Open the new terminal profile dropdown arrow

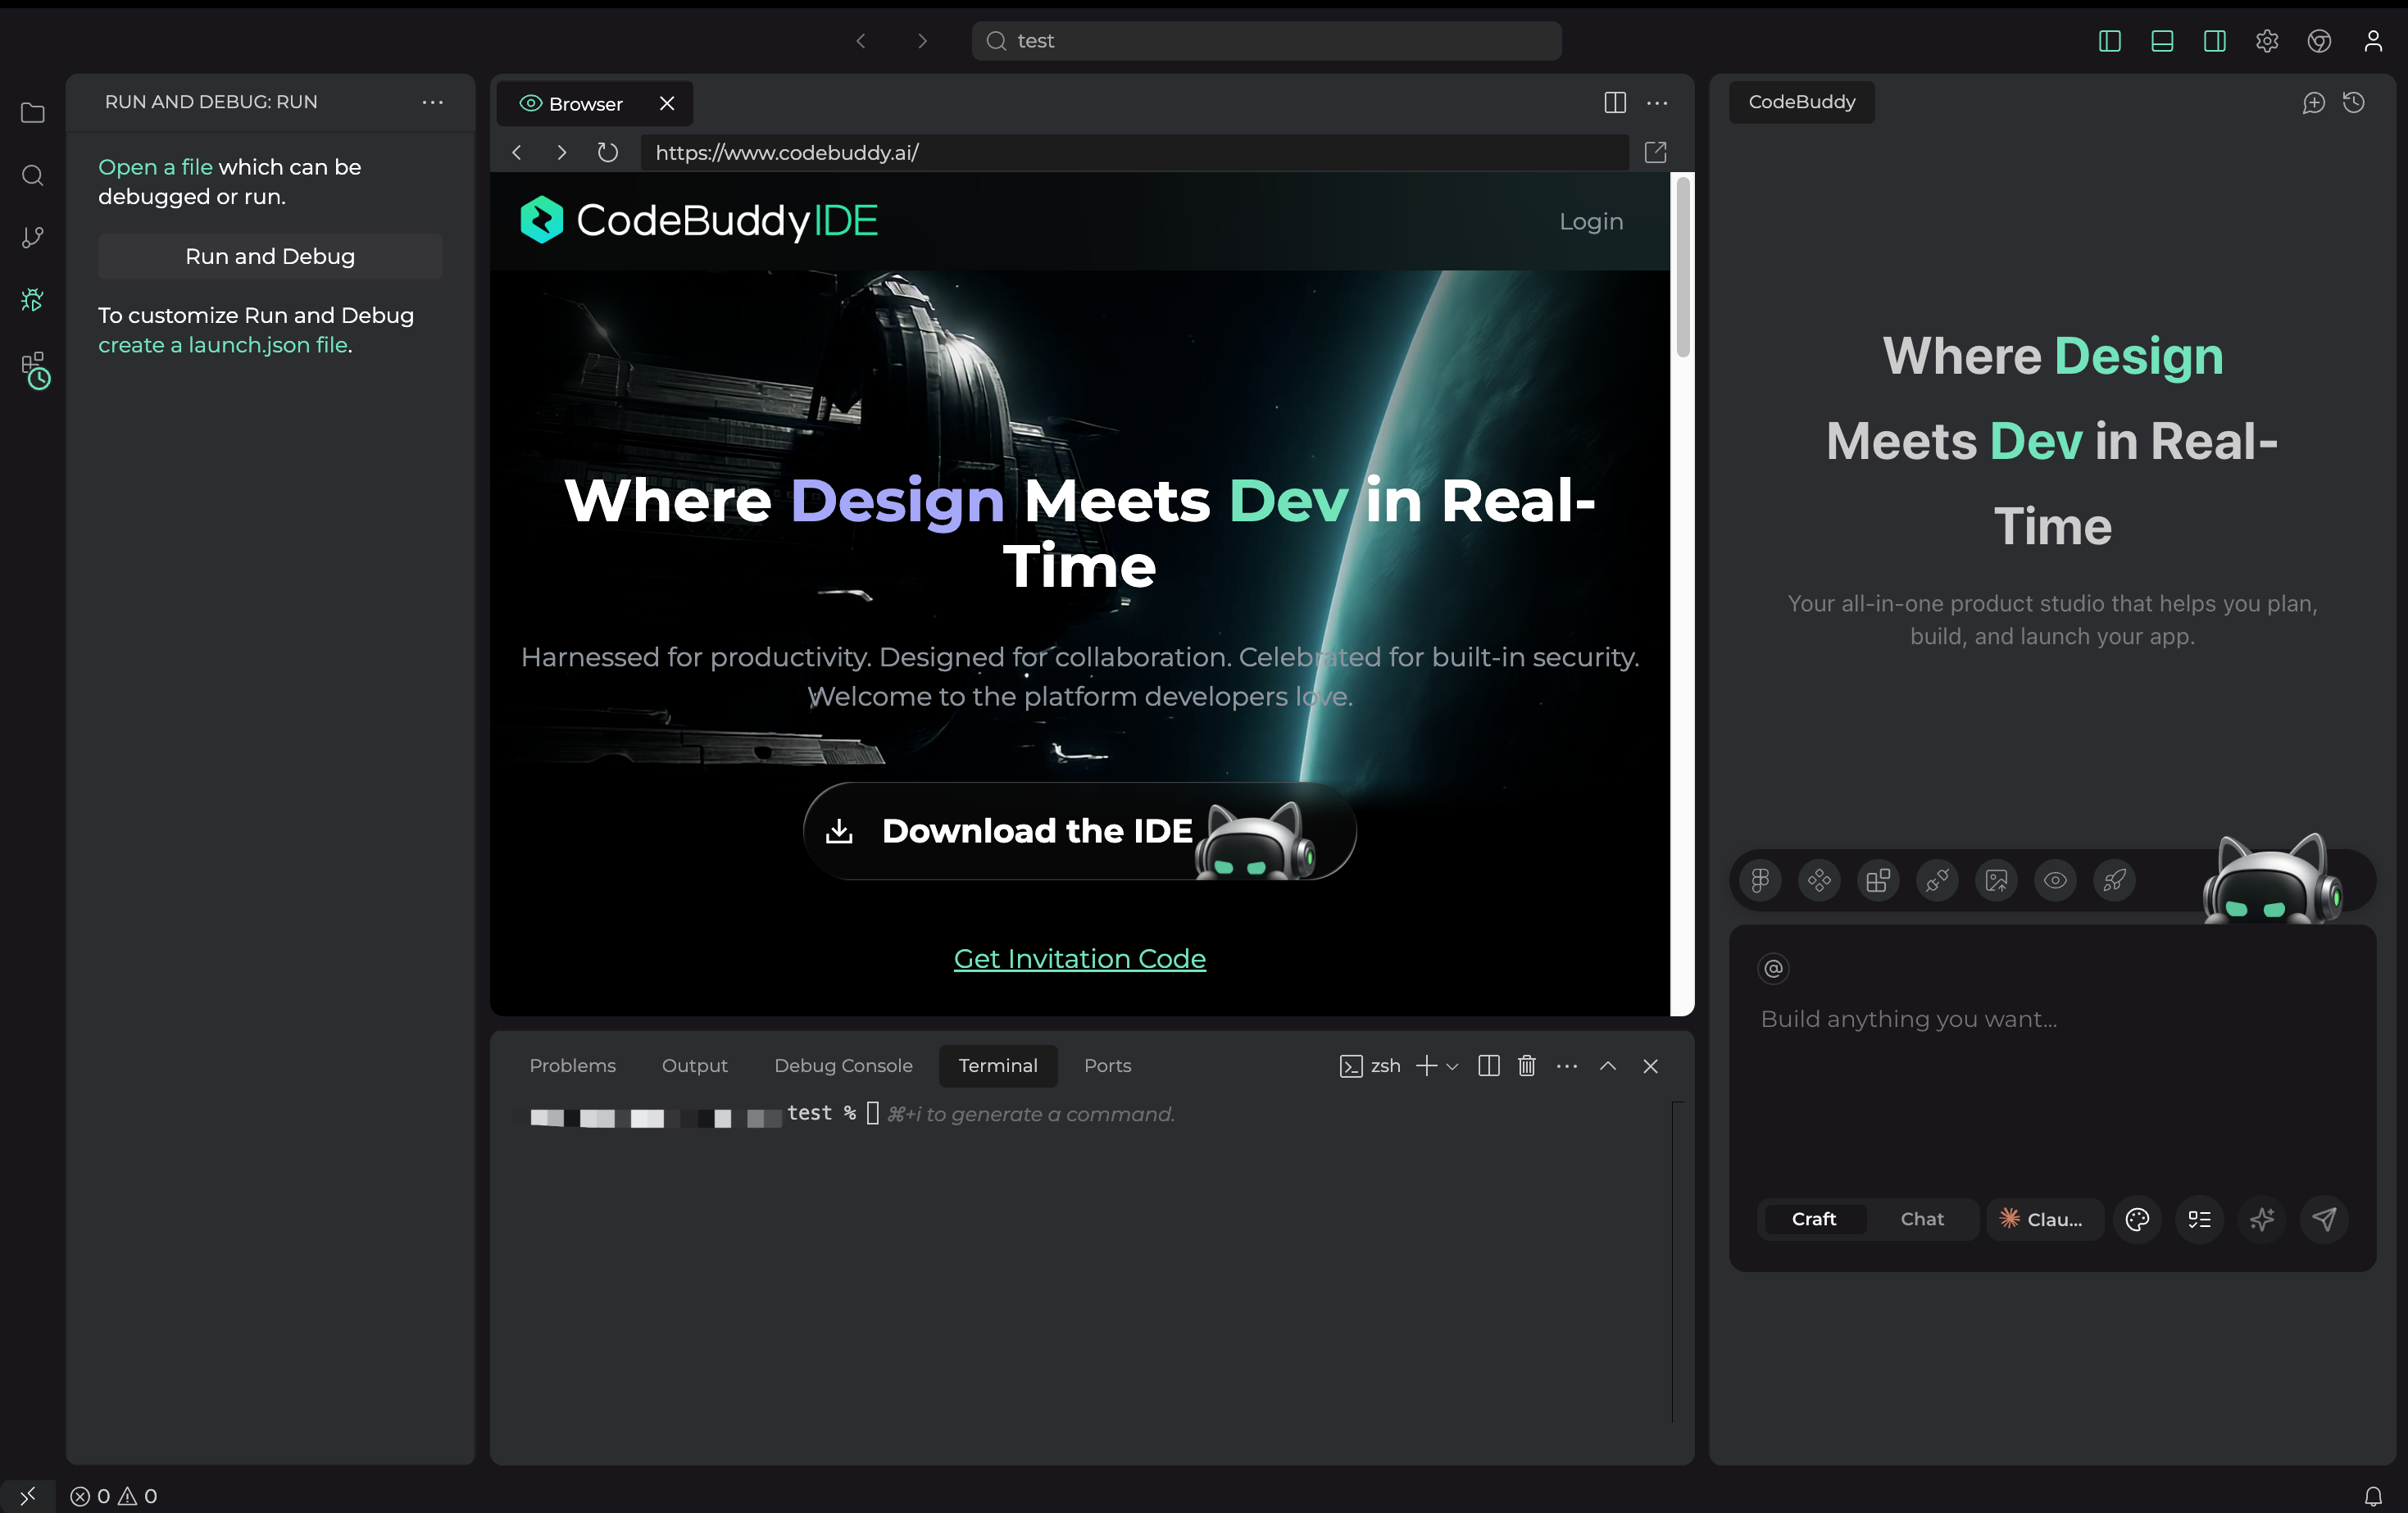click(1452, 1066)
